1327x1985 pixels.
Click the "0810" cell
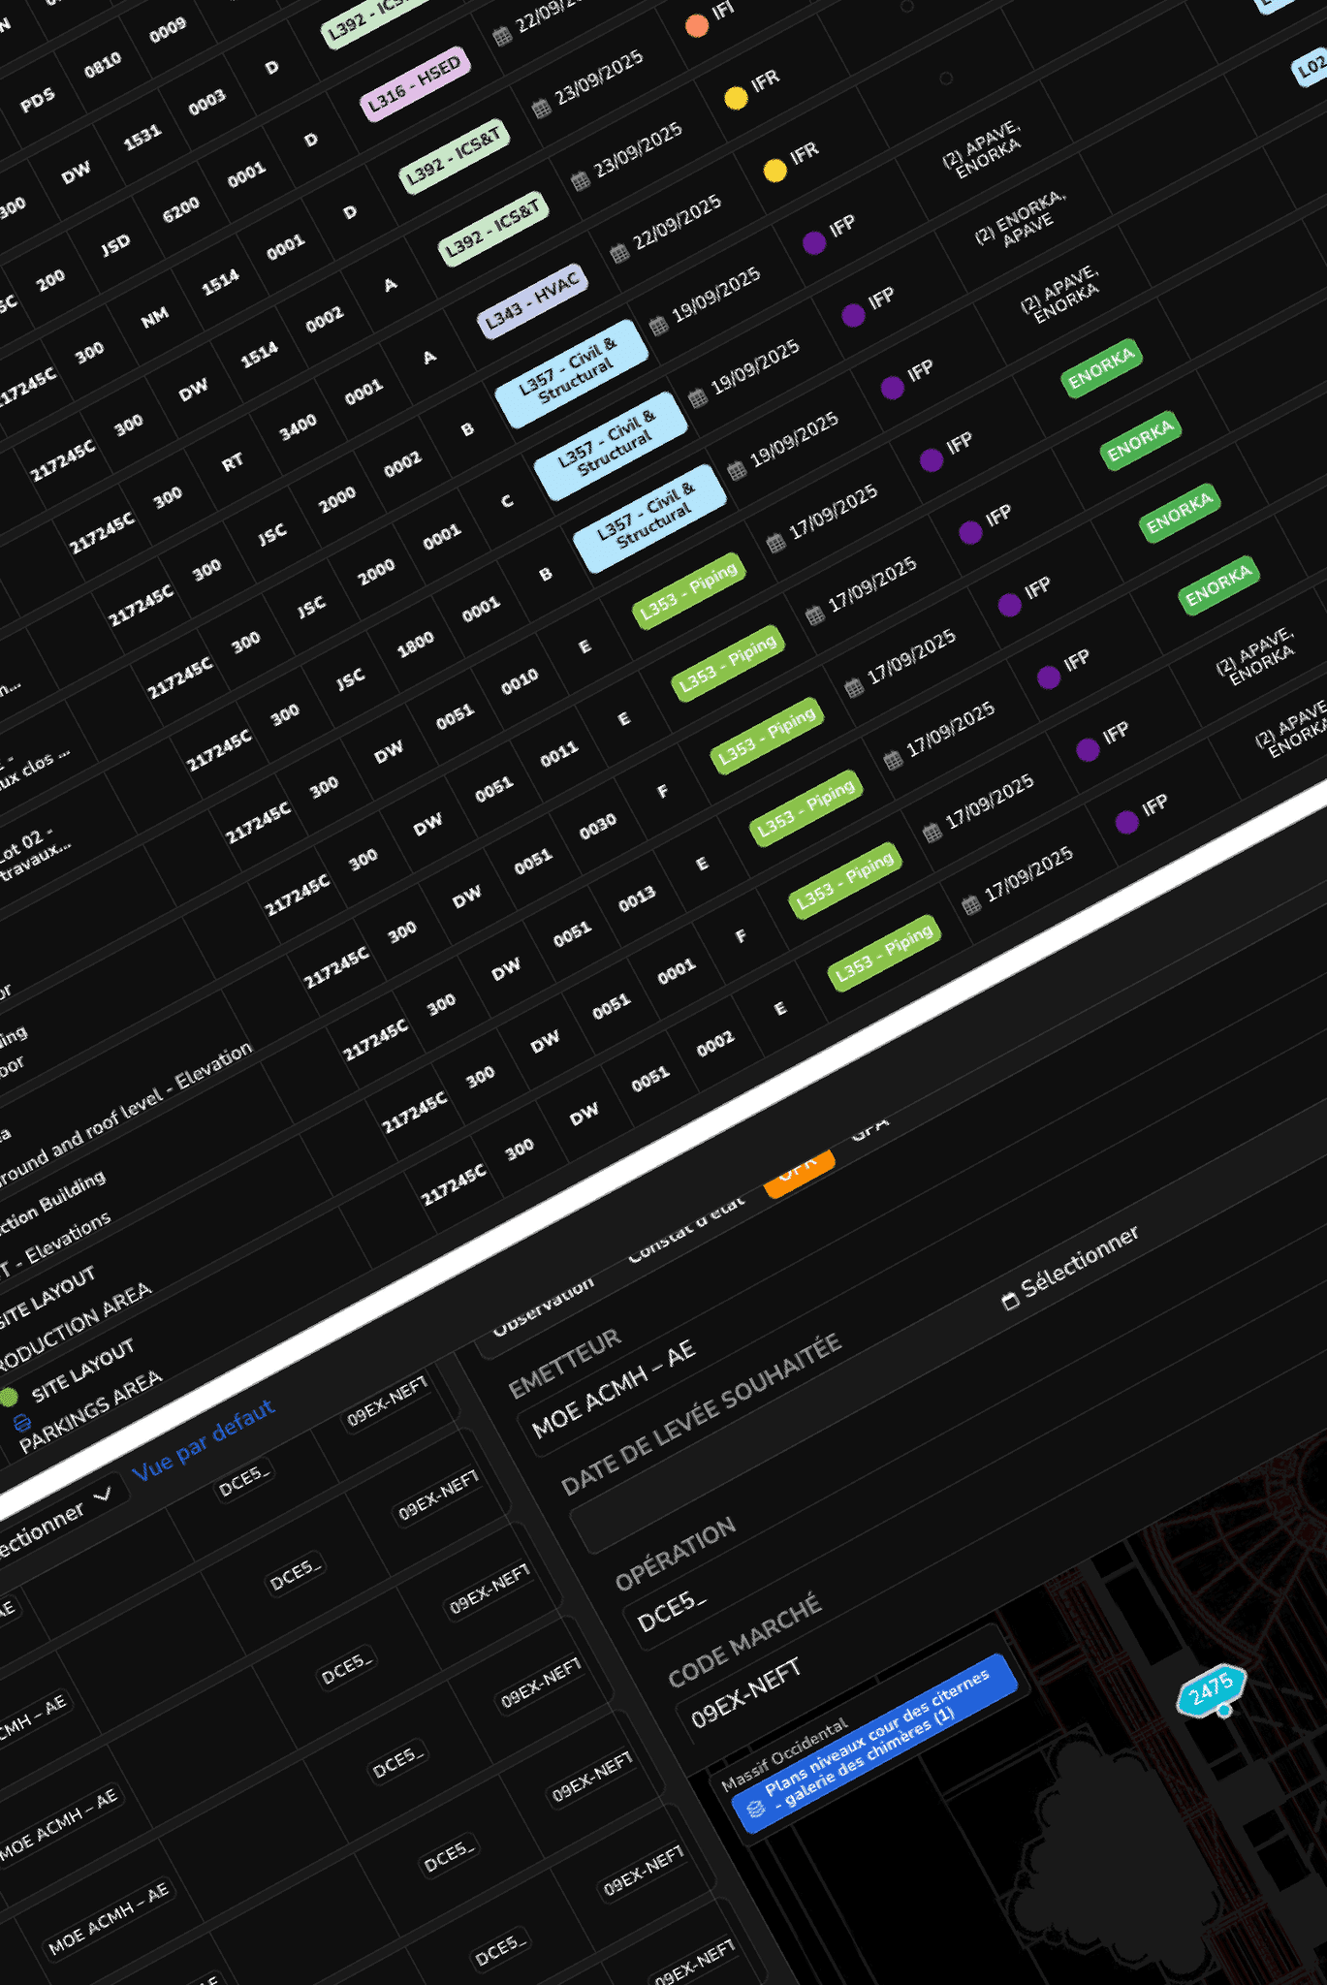tap(103, 66)
